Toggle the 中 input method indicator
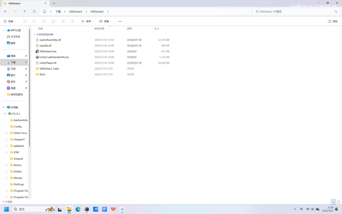The image size is (342, 214). 301,209
